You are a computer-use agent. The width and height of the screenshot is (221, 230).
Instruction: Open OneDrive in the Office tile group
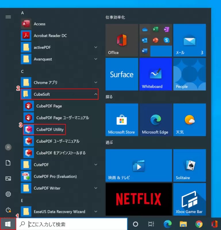(x=145, y=30)
